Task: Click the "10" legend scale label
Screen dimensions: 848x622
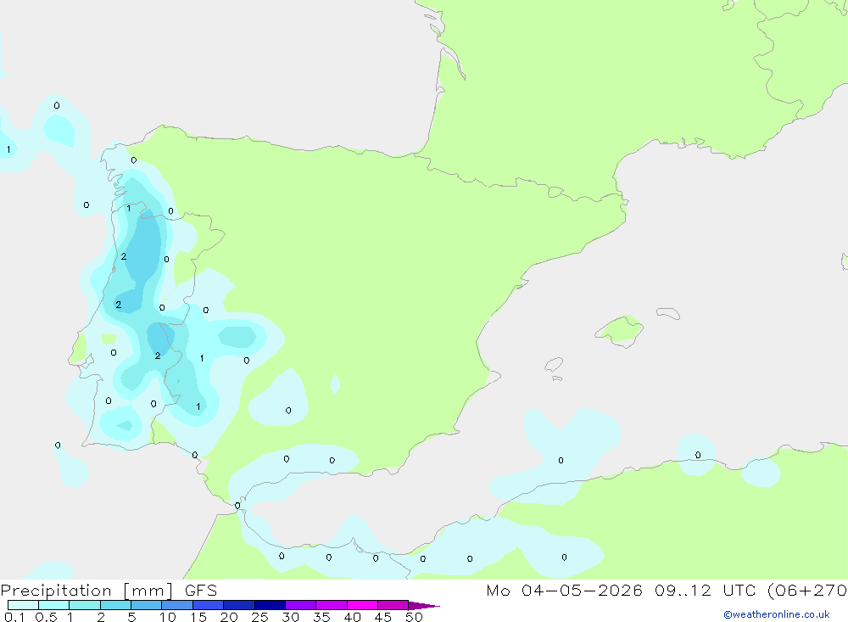Action: 168,617
